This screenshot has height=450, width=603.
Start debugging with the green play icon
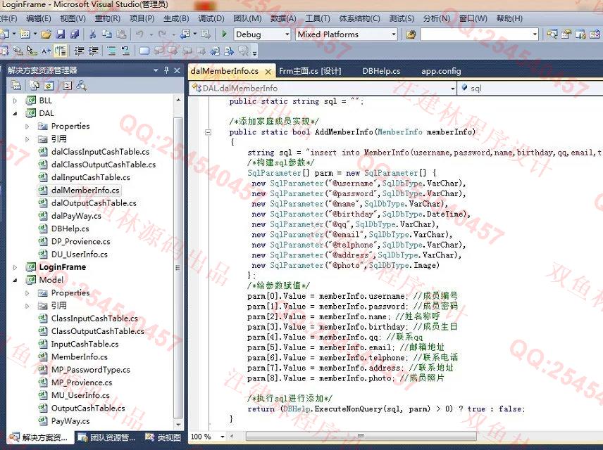tap(224, 34)
